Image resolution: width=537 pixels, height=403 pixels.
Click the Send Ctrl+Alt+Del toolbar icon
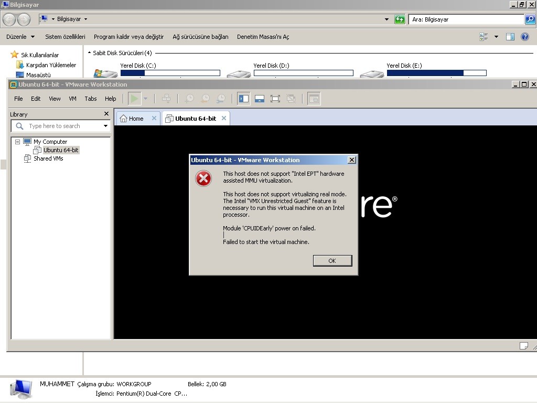[166, 99]
